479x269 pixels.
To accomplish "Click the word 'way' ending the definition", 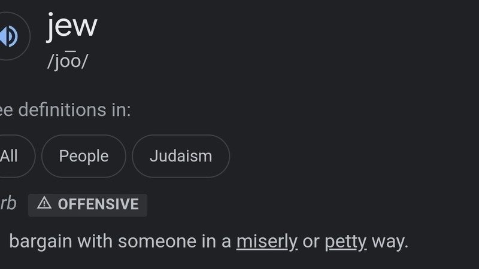I will pyautogui.click(x=389, y=242).
